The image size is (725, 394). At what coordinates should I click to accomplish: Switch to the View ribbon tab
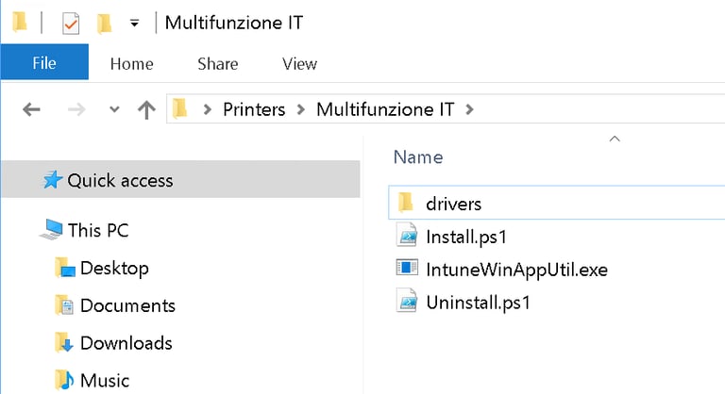coord(299,64)
